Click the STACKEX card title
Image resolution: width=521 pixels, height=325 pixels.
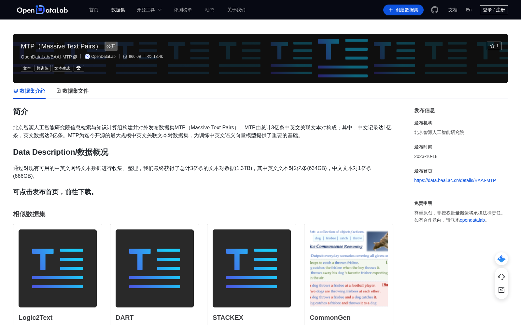coord(228,318)
